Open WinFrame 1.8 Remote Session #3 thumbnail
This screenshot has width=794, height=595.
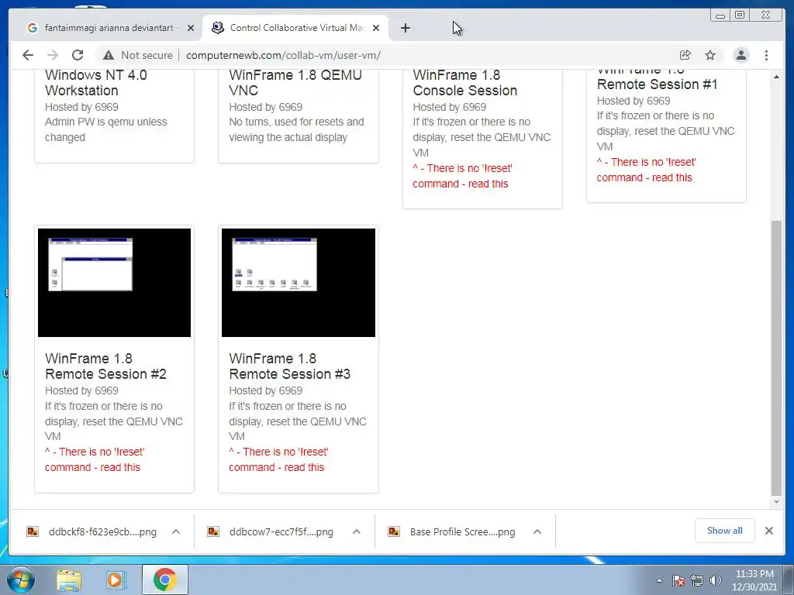[x=299, y=282]
